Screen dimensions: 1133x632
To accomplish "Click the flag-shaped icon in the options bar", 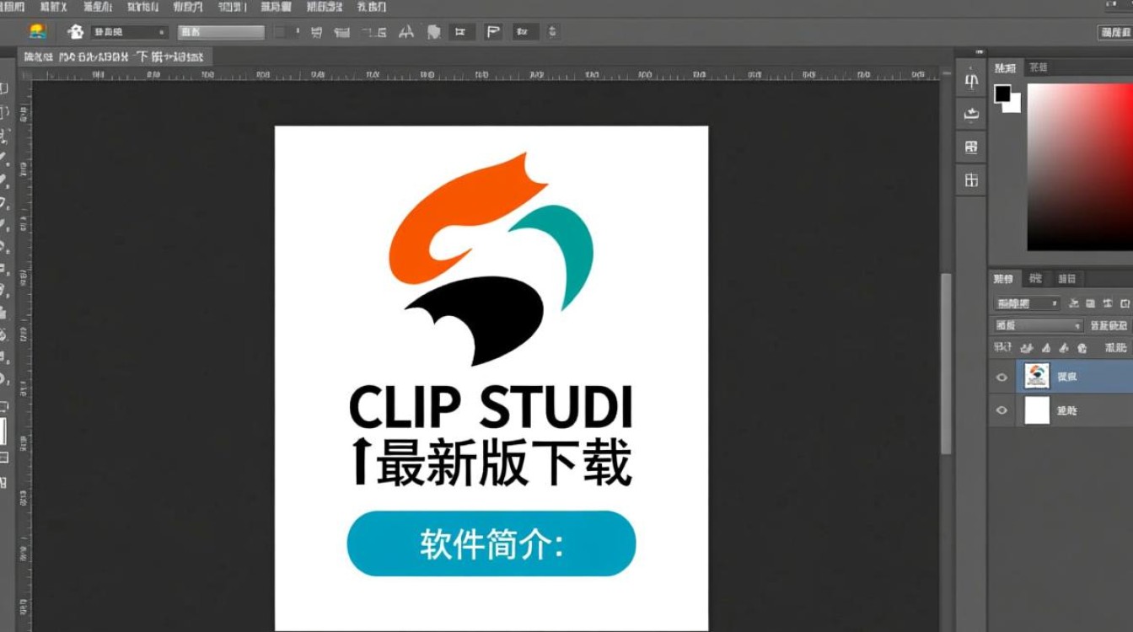I will 491,31.
